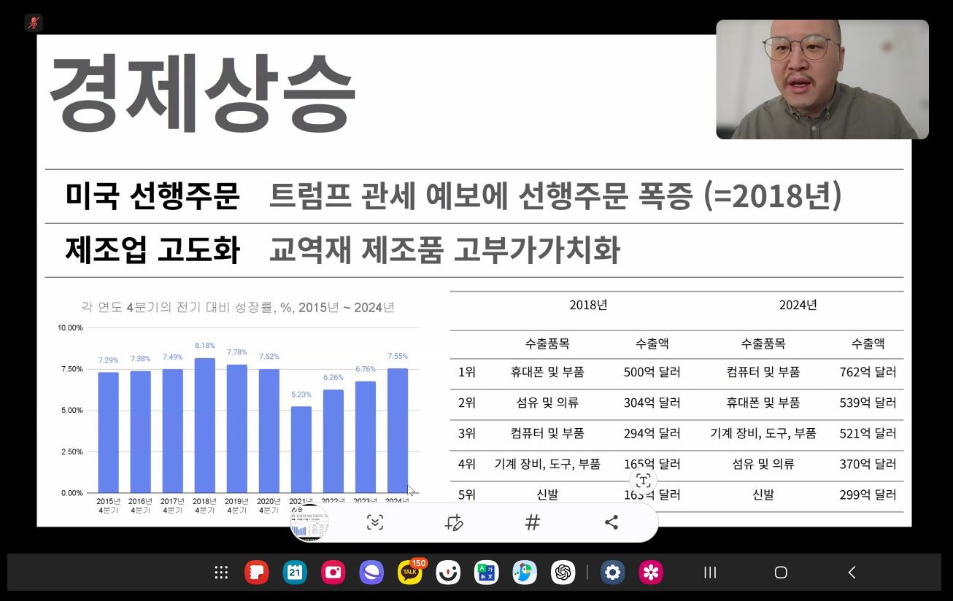The height and width of the screenshot is (601, 953).
Task: Launch the pink Gallery flower app
Action: tap(651, 573)
